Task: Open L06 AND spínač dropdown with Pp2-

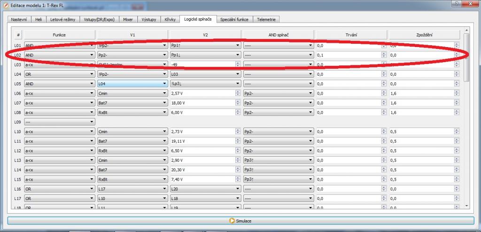Action: click(278, 93)
